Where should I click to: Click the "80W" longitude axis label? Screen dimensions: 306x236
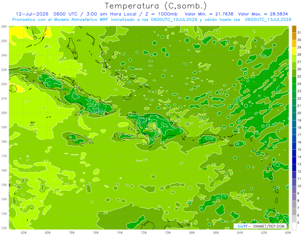coord(48,232)
